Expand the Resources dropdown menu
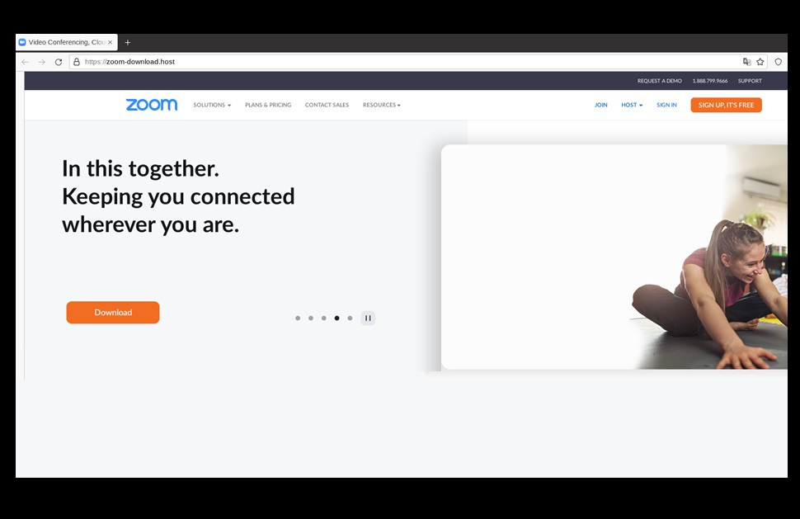800x519 pixels. 382,105
